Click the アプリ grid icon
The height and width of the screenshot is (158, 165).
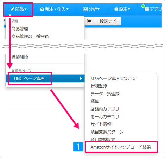coord(147,9)
